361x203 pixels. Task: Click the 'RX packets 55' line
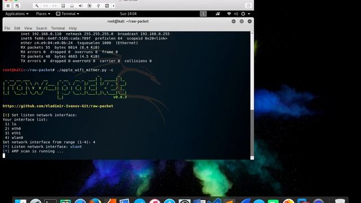click(60, 47)
